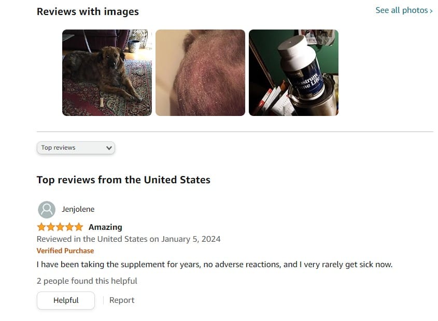Viewport: 438px width, 321px height.
Task: Click the five-star rating on Jenjolene's review
Action: click(60, 227)
